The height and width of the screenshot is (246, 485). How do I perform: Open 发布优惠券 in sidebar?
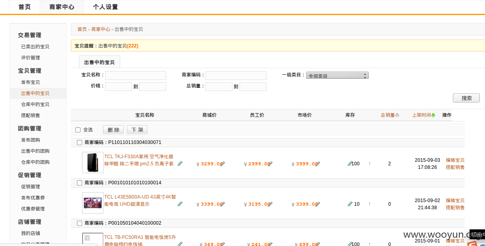point(33,198)
